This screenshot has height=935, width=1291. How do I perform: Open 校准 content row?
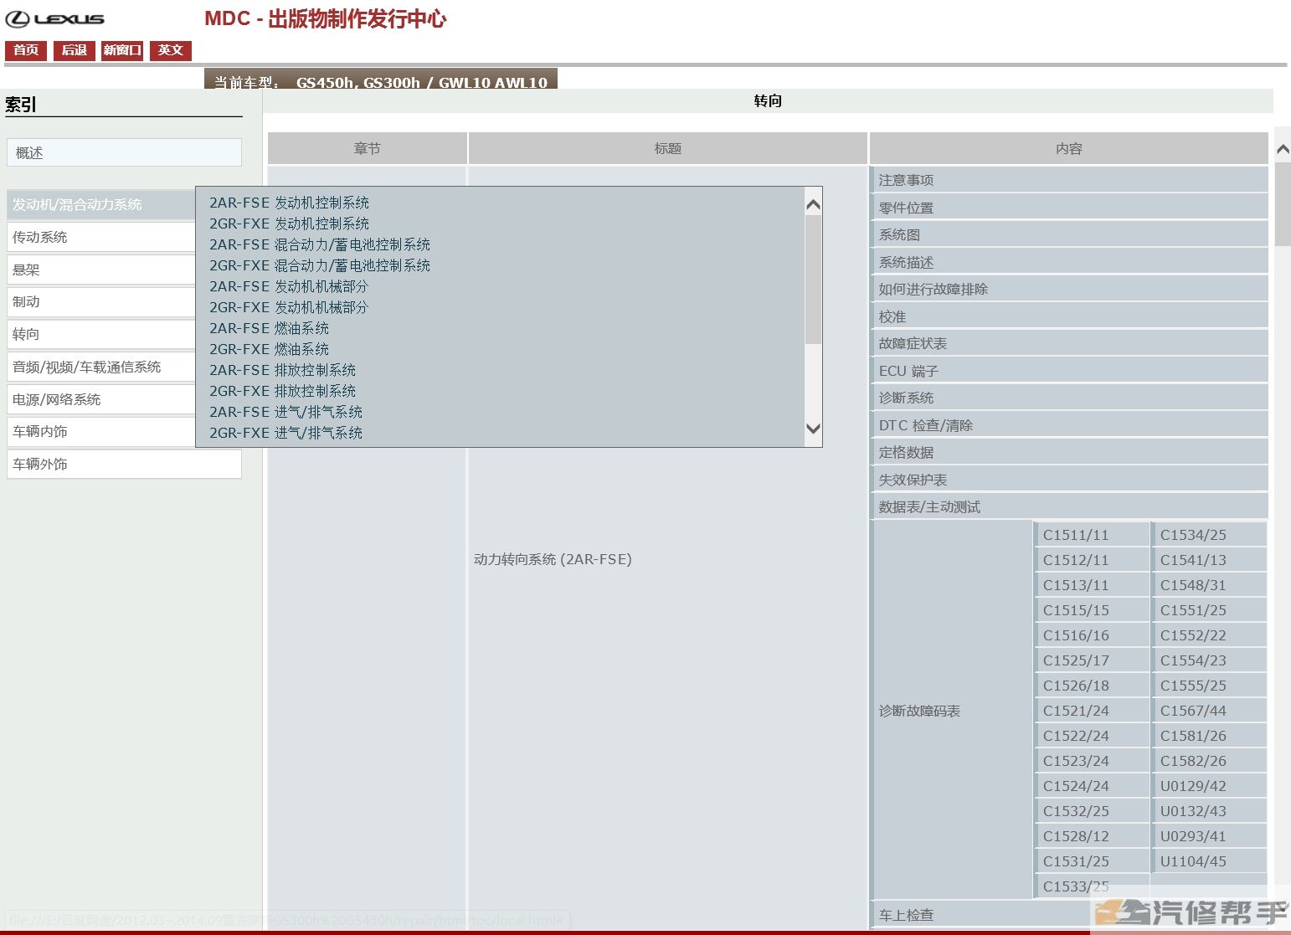1069,316
